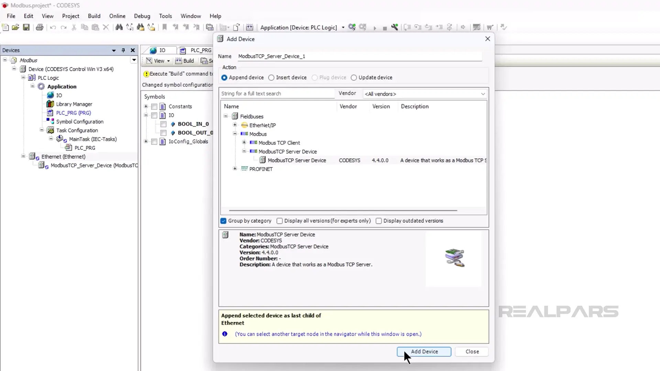The width and height of the screenshot is (660, 371).
Task: Click horizontal scrollbar in device list
Action: tap(343, 210)
